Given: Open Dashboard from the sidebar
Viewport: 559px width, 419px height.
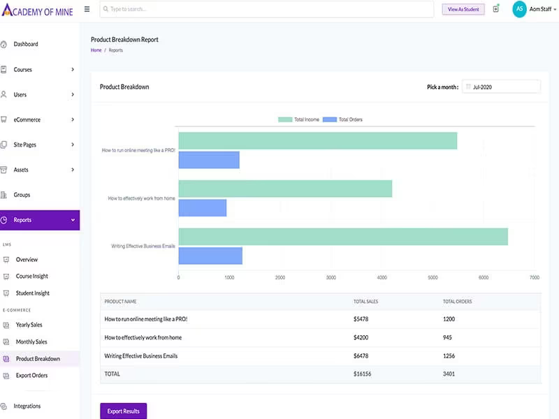Looking at the screenshot, I should [x=26, y=44].
